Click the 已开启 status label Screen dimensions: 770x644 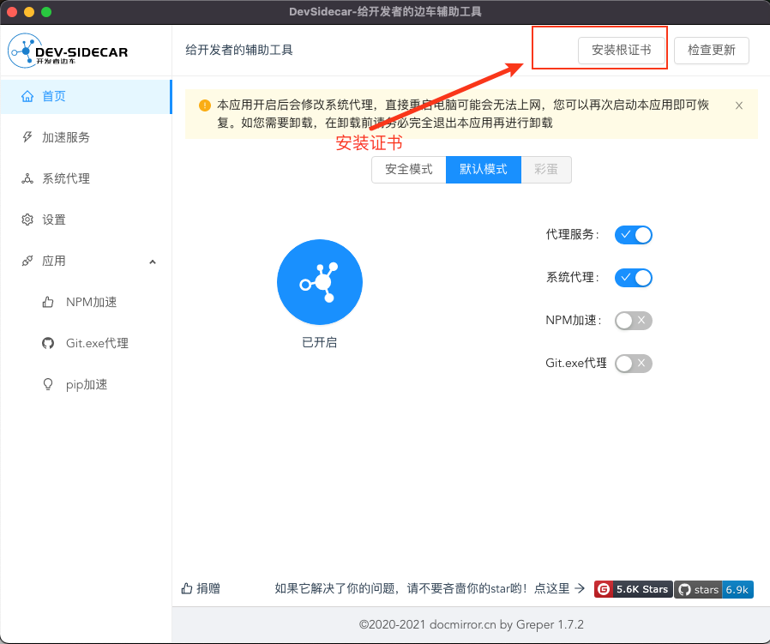click(320, 342)
